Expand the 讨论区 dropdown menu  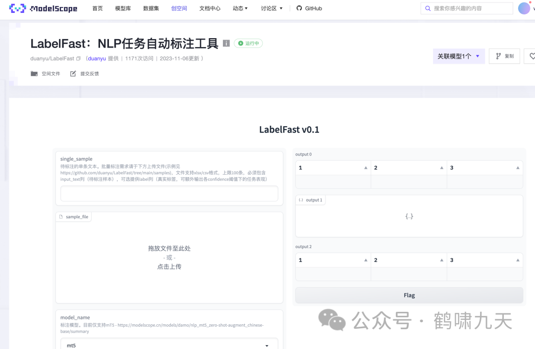point(271,8)
